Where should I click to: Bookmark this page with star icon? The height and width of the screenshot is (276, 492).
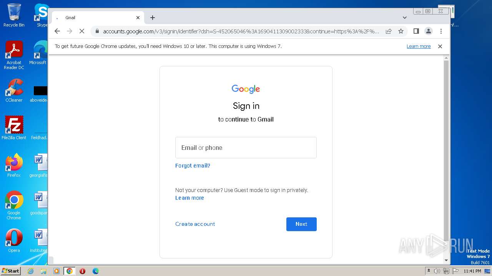(401, 31)
